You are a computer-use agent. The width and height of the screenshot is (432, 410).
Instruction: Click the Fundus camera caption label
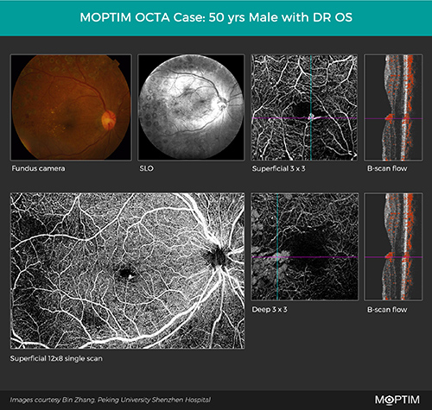point(38,168)
